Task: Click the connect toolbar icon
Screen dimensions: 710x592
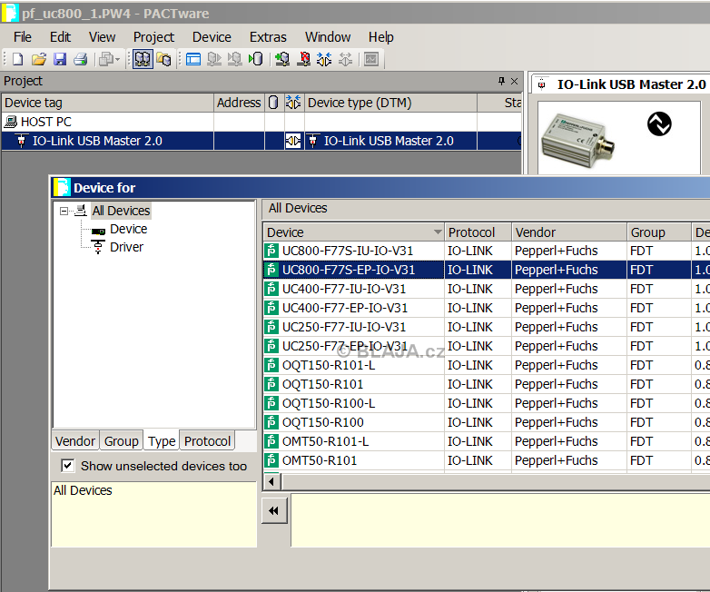Action: [x=324, y=59]
